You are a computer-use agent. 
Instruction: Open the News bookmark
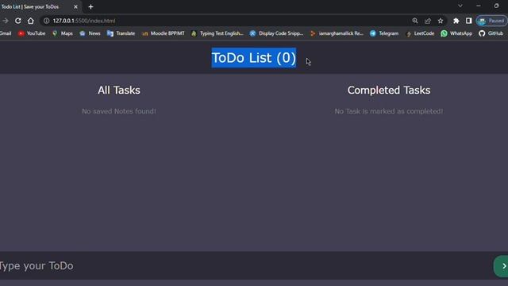(x=90, y=33)
